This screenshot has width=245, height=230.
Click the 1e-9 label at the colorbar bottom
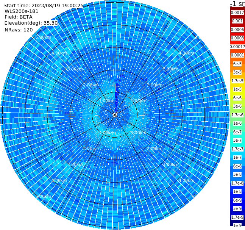[237, 225]
